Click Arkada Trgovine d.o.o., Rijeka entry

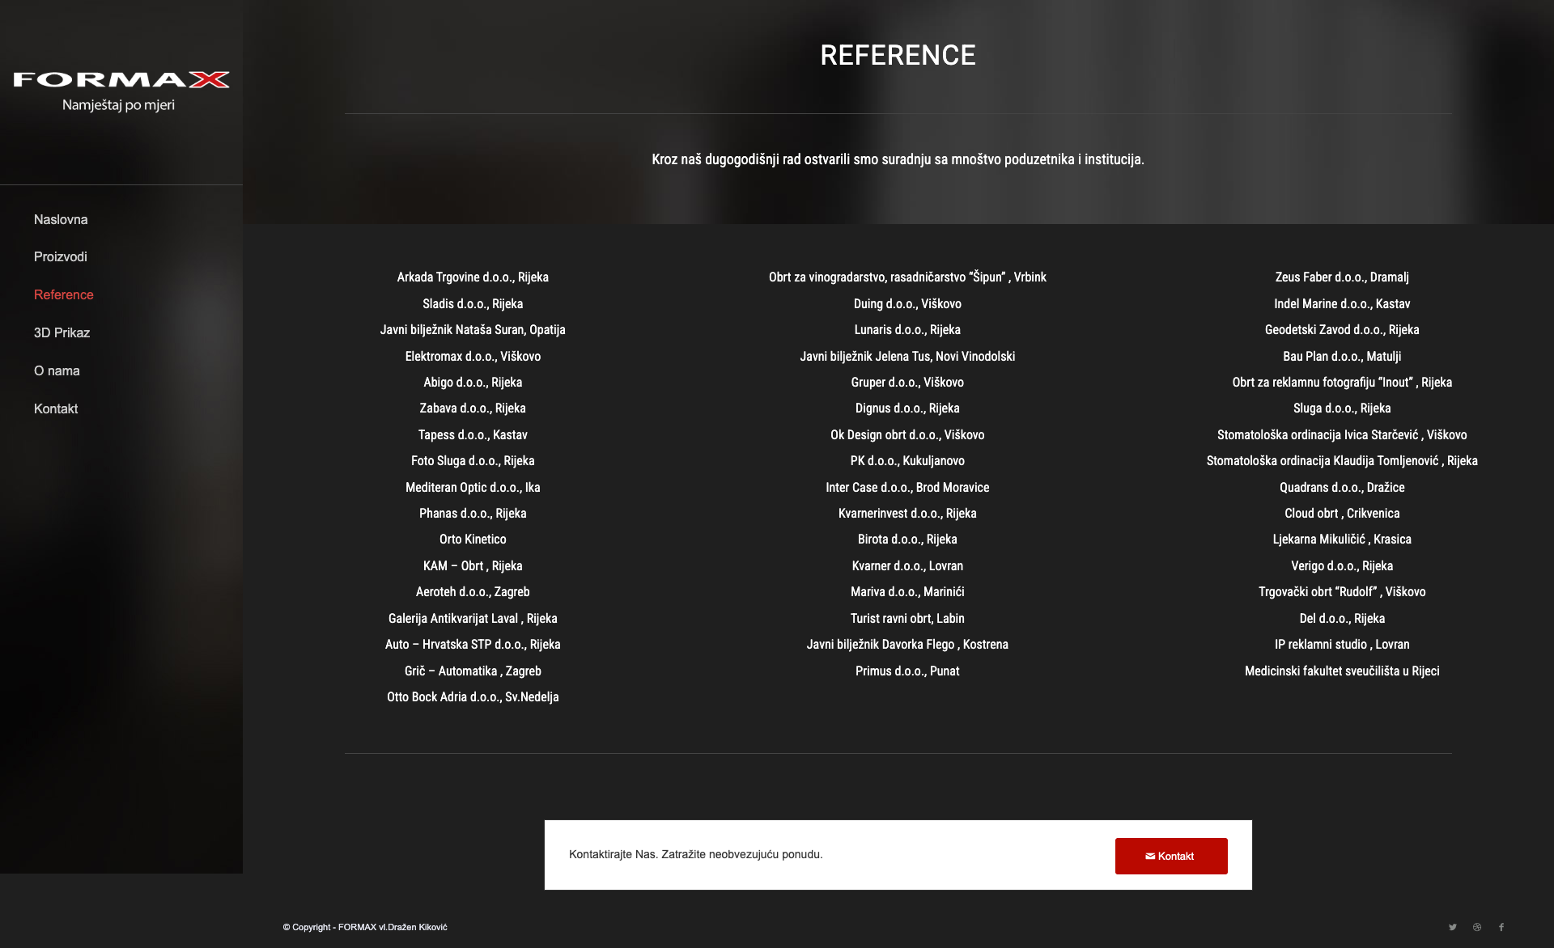(x=473, y=277)
